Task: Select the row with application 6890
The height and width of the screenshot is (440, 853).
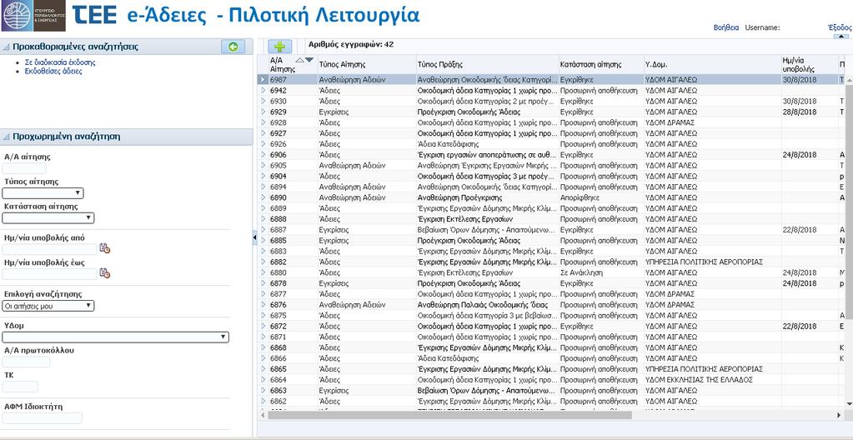Action: (552, 198)
